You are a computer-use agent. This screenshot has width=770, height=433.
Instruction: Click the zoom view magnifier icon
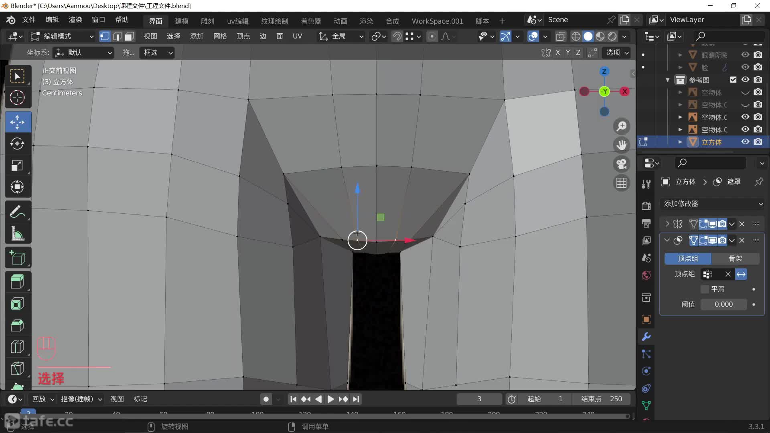pos(622,126)
